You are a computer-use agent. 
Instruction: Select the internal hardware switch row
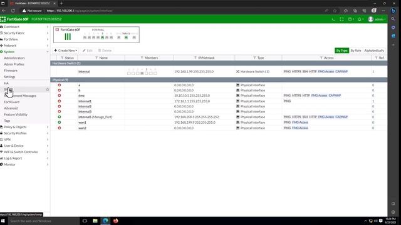click(219, 72)
